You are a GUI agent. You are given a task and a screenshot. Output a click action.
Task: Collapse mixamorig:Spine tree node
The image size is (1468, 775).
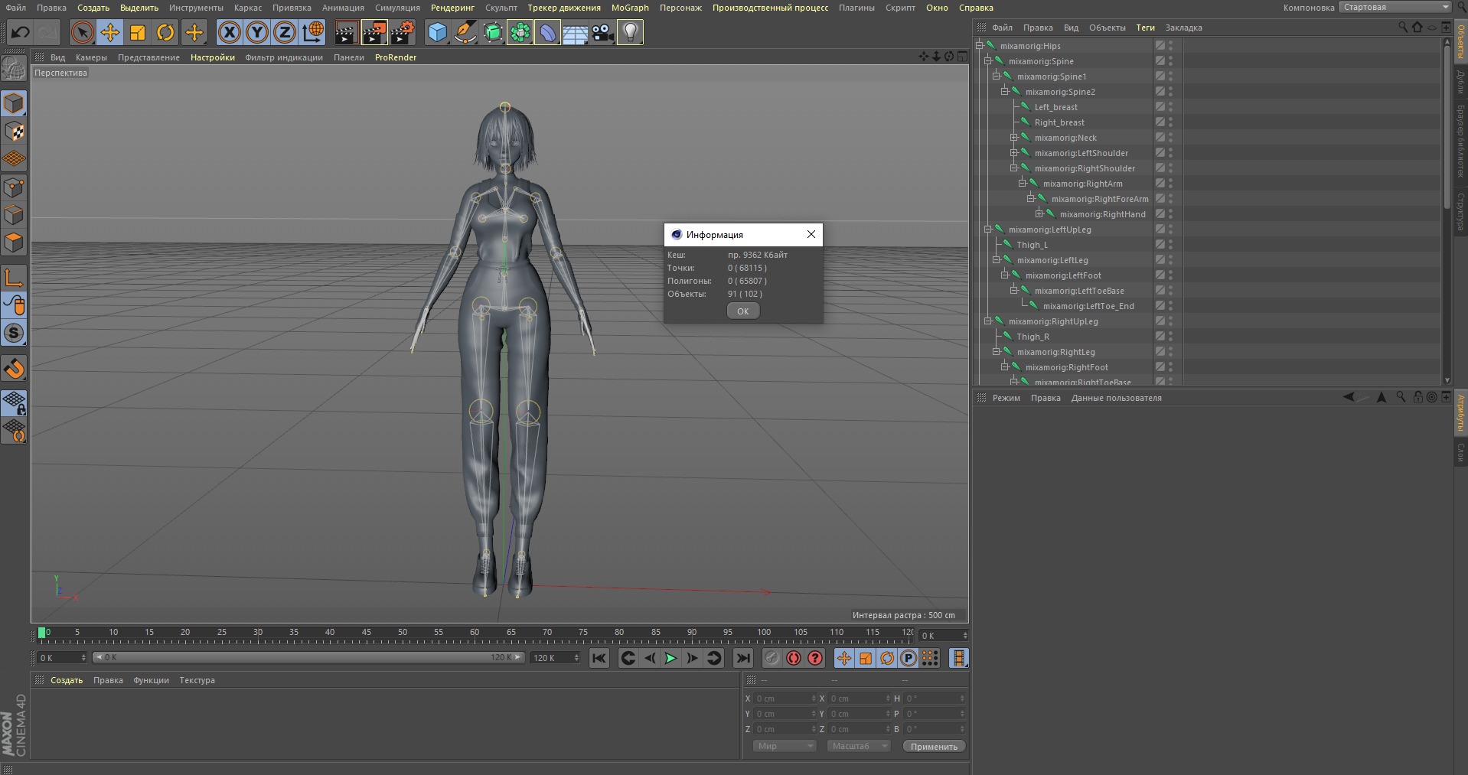(x=987, y=60)
